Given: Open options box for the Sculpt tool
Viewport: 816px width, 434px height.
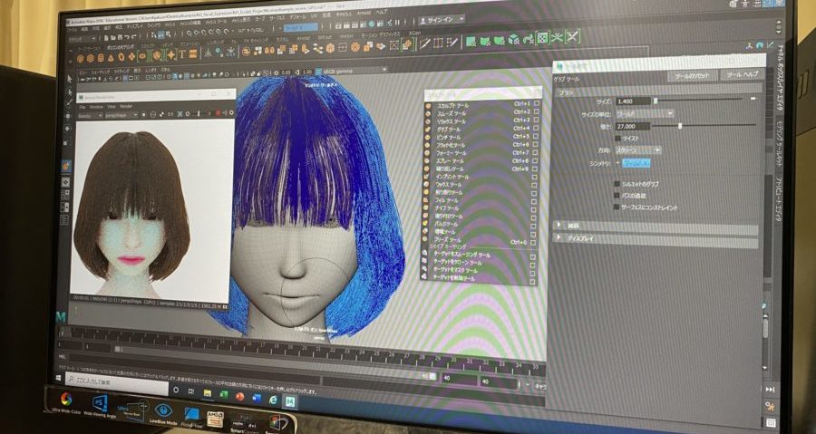Looking at the screenshot, I should point(537,104).
